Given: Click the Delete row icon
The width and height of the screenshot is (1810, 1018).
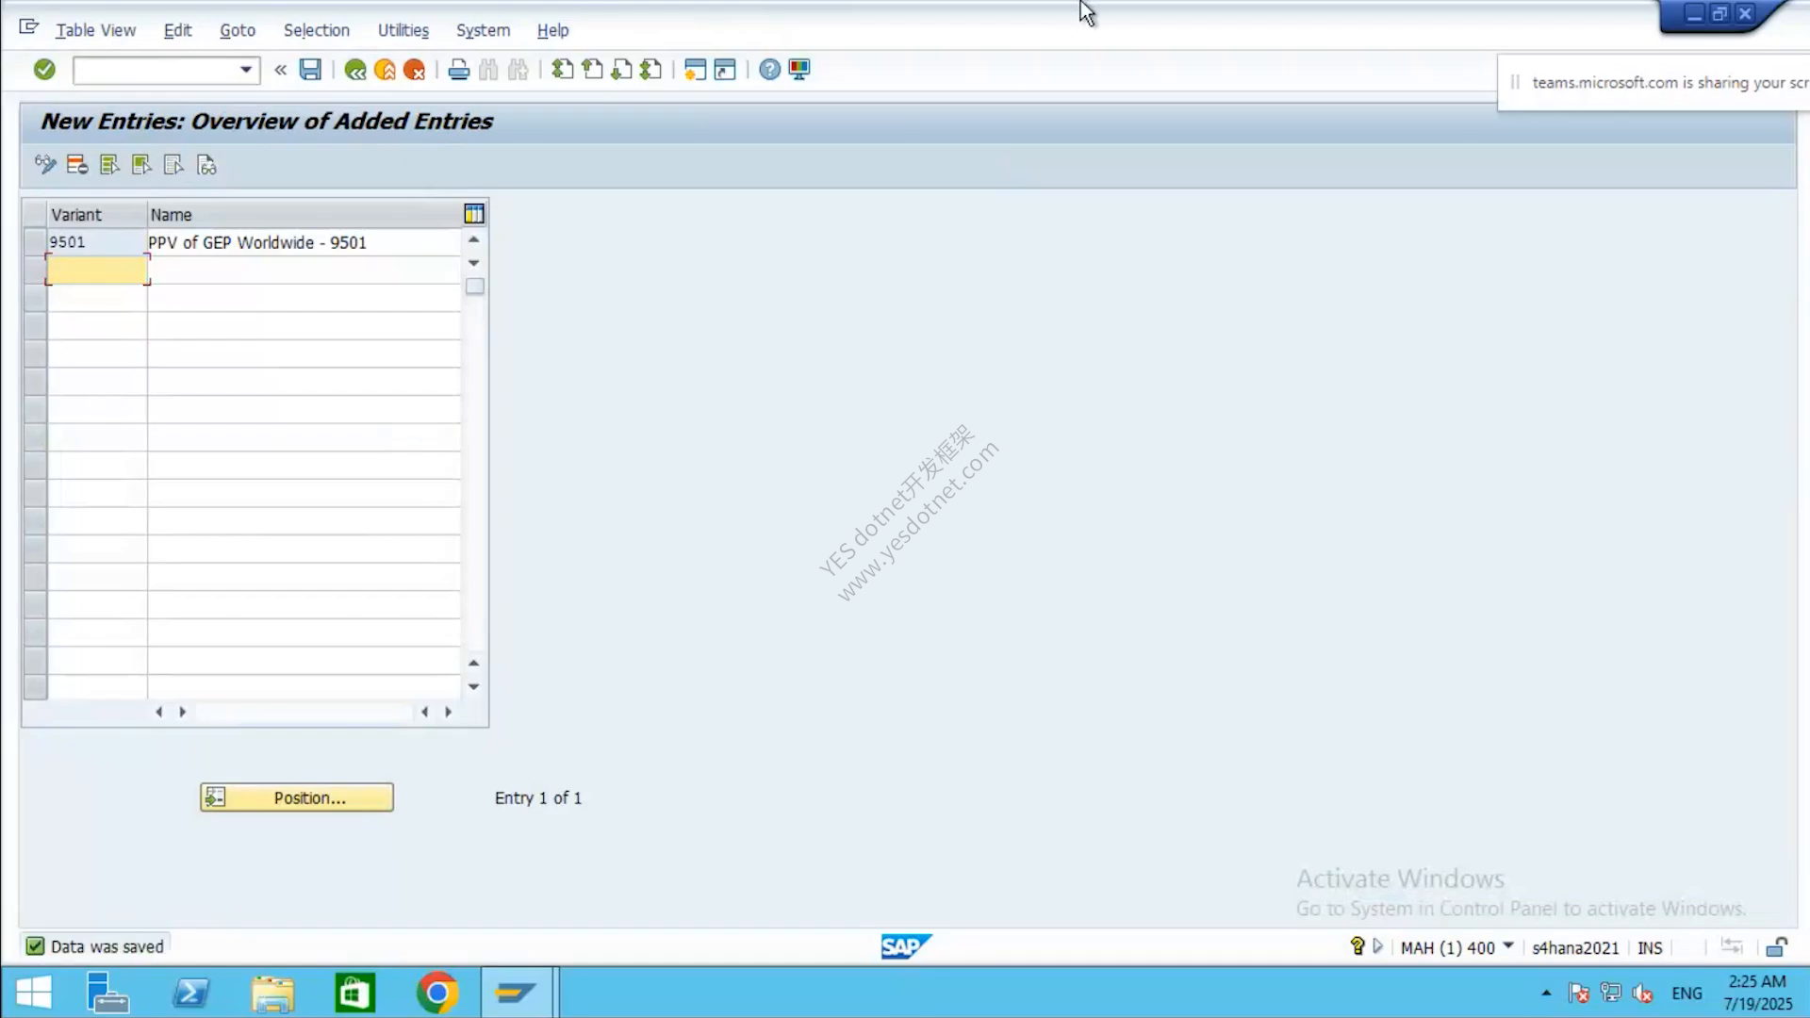Looking at the screenshot, I should point(77,165).
